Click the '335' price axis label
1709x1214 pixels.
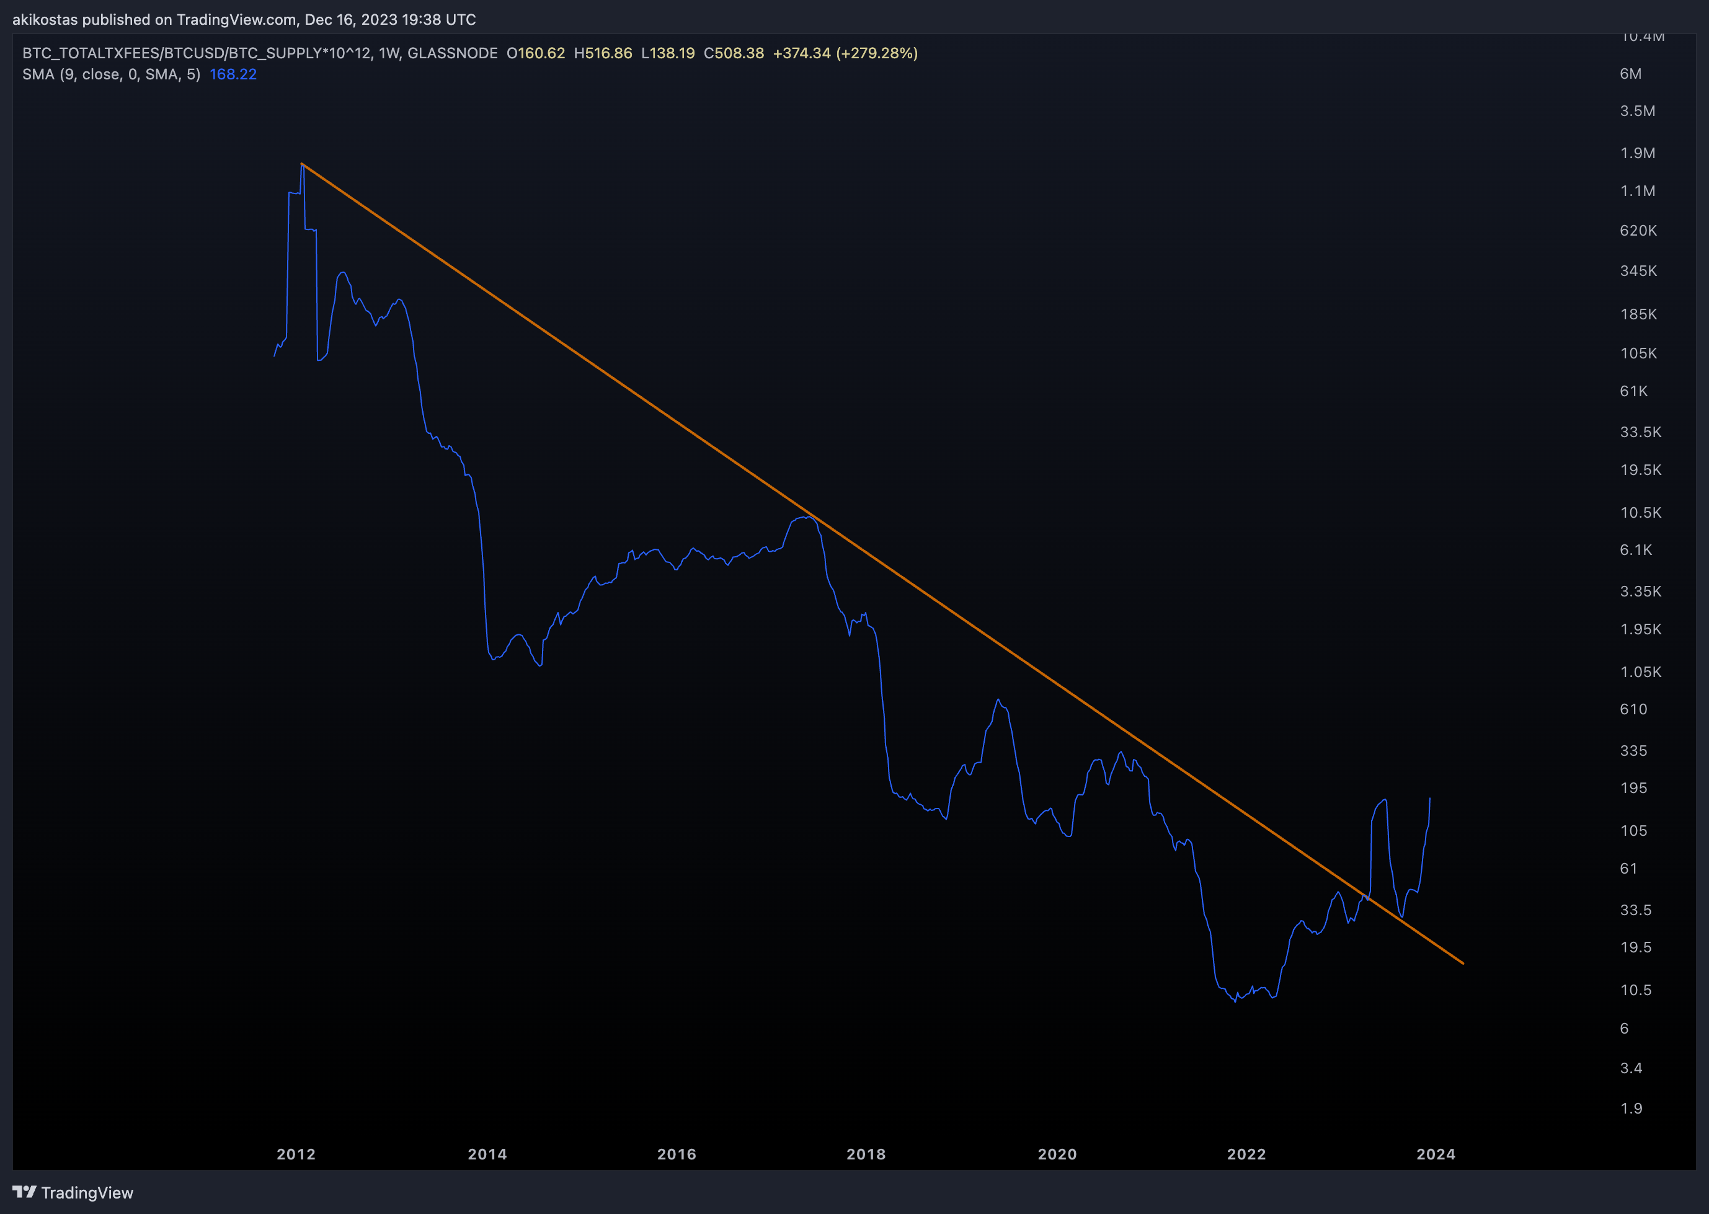coord(1633,750)
